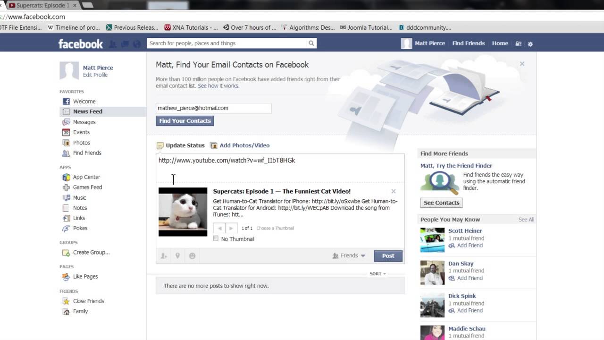Click Edit Profile link

coord(95,75)
